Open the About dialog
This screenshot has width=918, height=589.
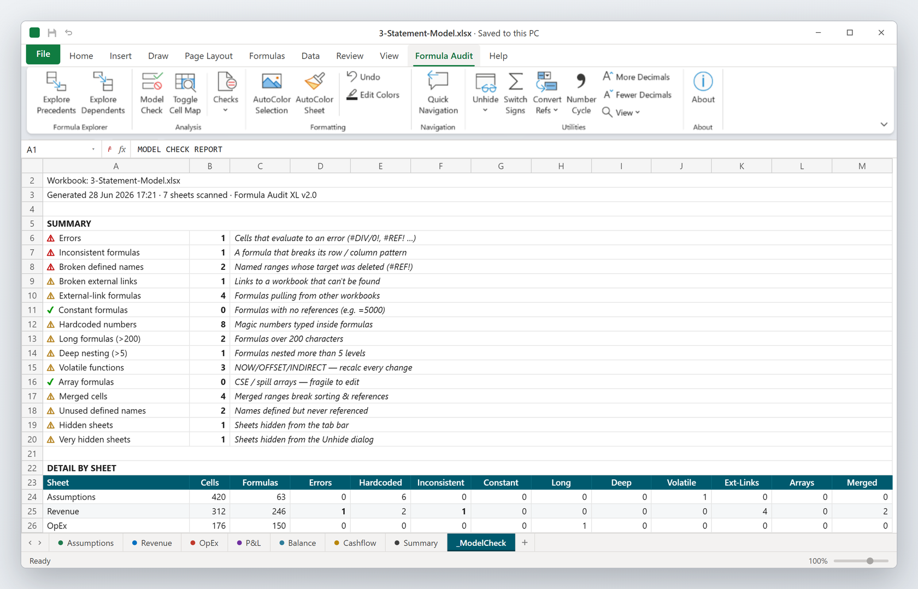703,89
